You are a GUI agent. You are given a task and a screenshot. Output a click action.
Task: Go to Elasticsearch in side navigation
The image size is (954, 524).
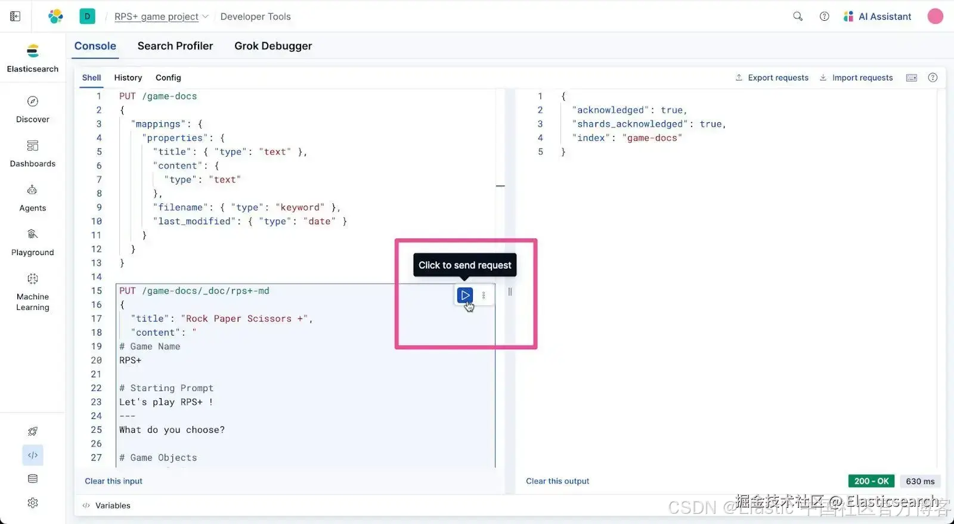33,59
